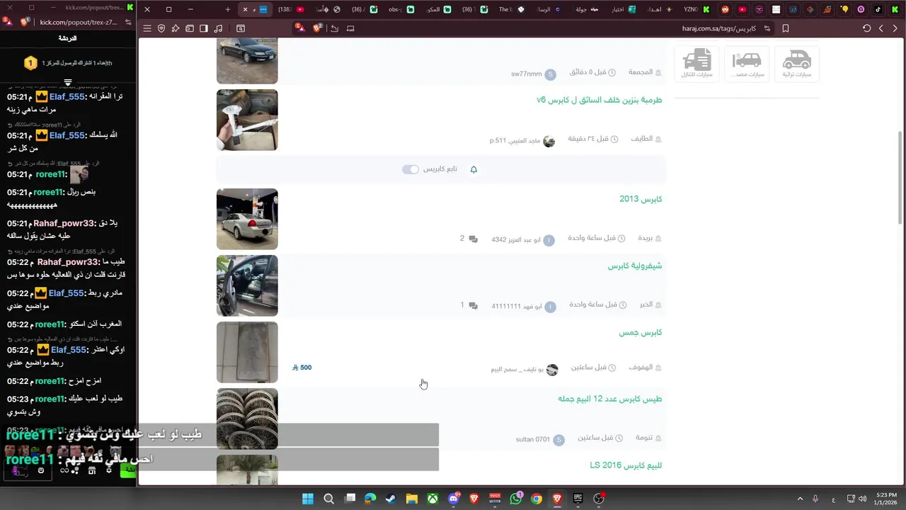Select the سيارات للتنازل category card
The image size is (906, 510).
click(697, 64)
